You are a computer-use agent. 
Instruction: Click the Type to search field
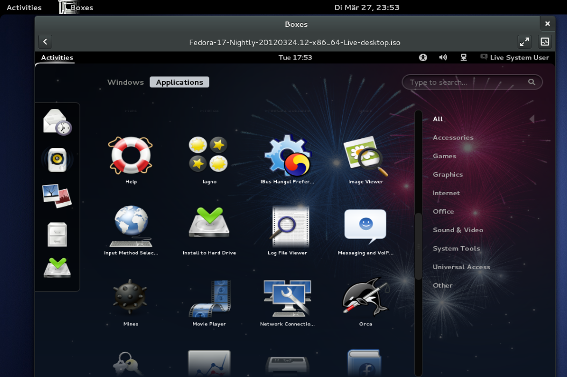coord(472,82)
